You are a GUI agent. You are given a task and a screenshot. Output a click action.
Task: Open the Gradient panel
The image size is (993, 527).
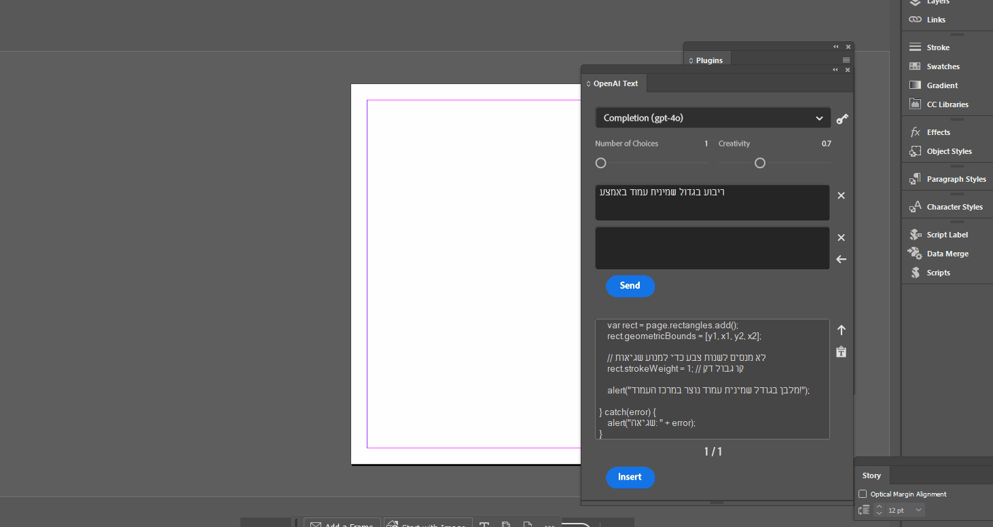tap(942, 85)
